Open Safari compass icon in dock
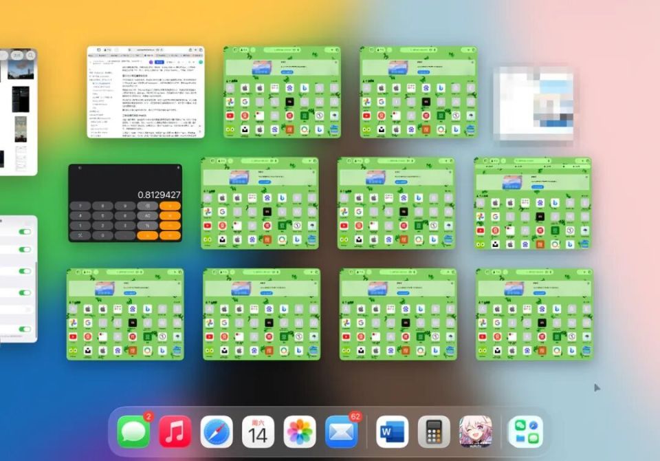 pos(217,432)
